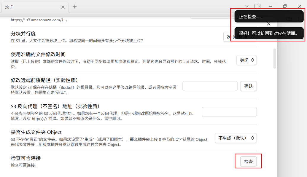
Task: Toggle the right sidebar panel icon
Action: click(257, 6)
